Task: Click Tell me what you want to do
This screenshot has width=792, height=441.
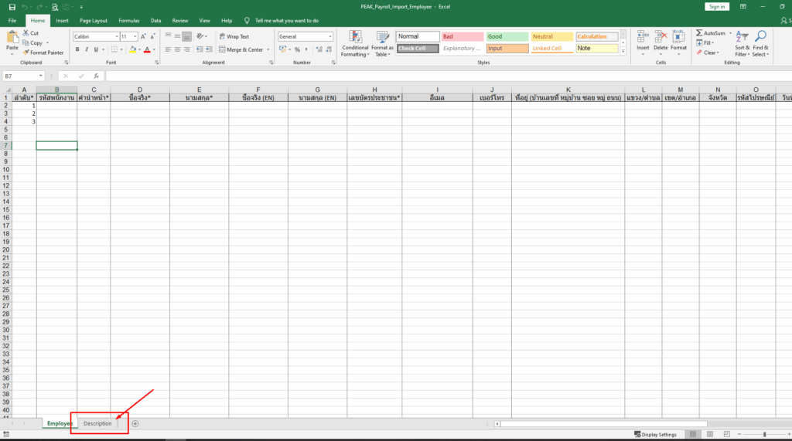Action: click(286, 21)
